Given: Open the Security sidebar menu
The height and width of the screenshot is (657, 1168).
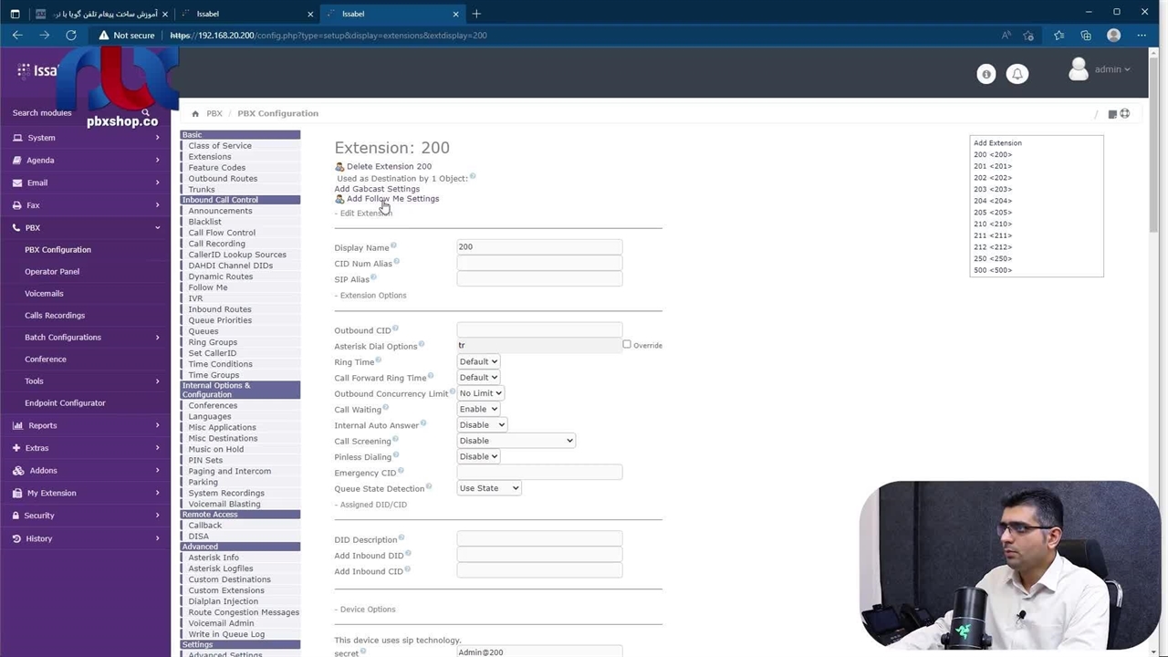Looking at the screenshot, I should pos(86,516).
